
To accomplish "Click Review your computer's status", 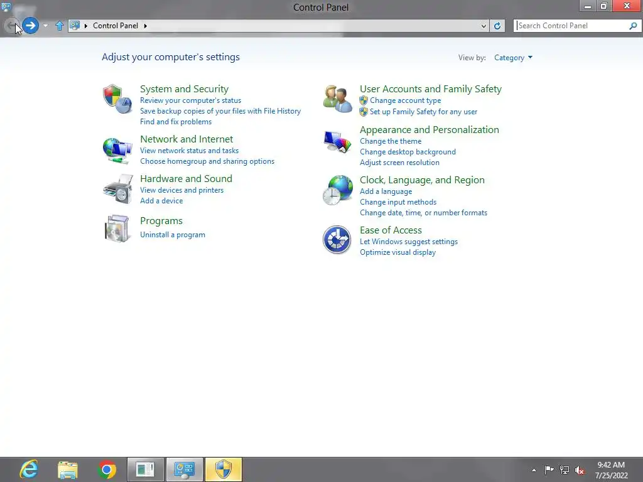I will tap(190, 100).
